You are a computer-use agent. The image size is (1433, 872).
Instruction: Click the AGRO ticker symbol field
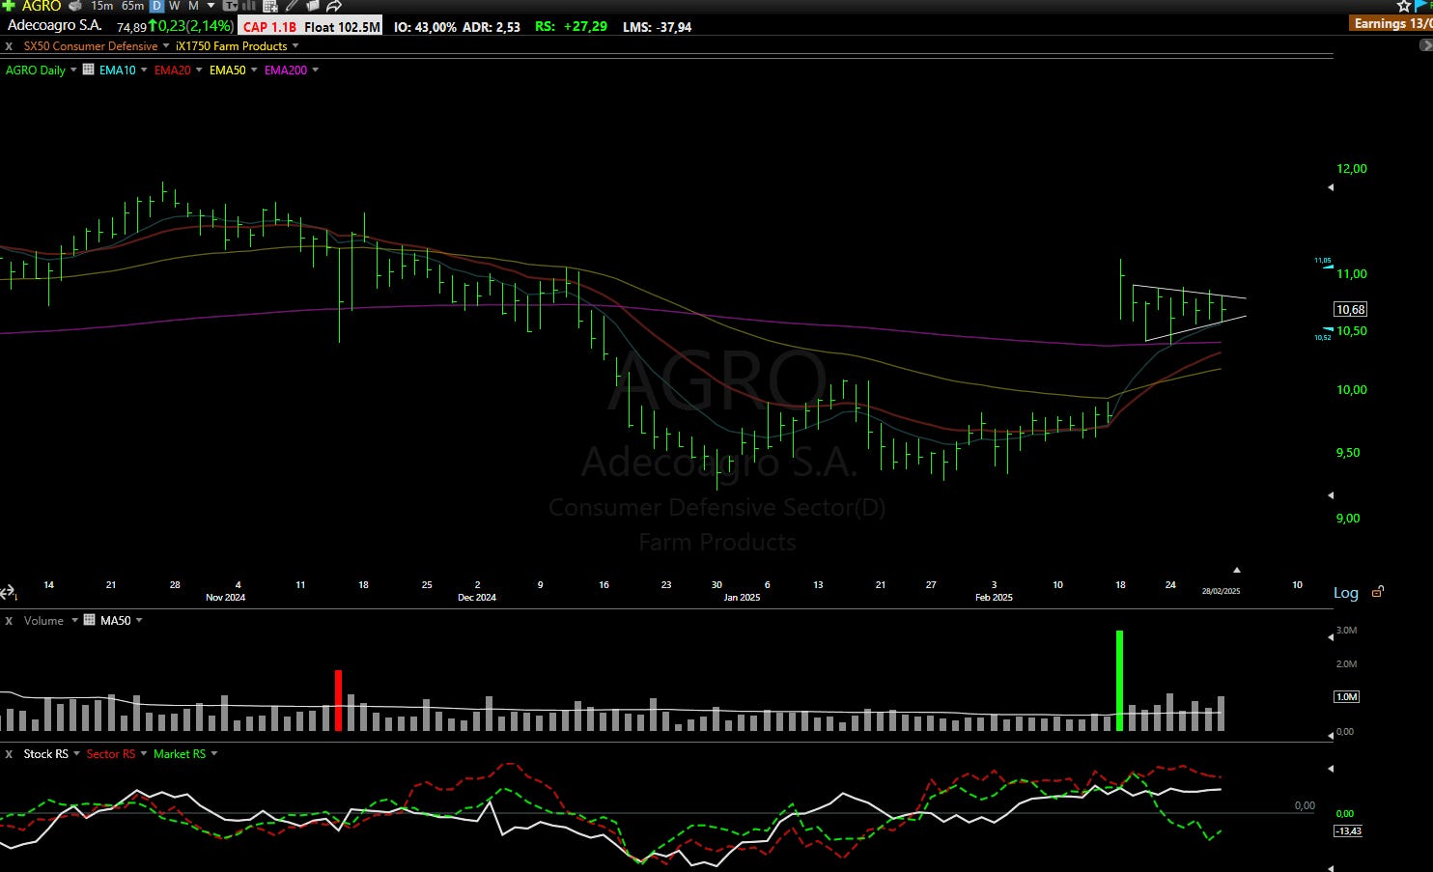point(42,6)
